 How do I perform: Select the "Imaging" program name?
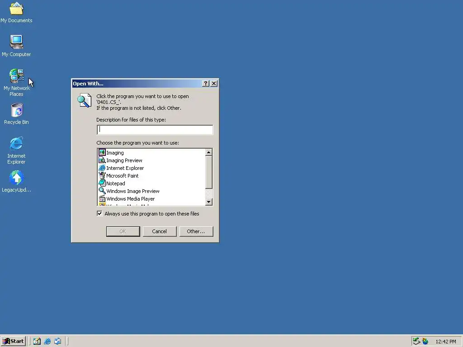115,153
